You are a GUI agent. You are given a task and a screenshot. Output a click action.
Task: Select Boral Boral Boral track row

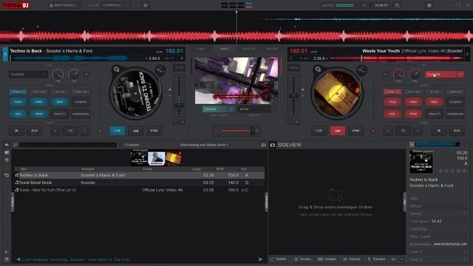(140, 183)
